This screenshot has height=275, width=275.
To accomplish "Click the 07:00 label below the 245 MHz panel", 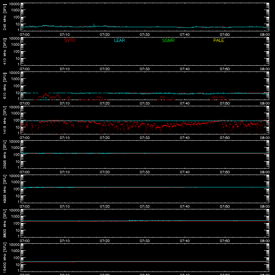I will tap(25, 35).
